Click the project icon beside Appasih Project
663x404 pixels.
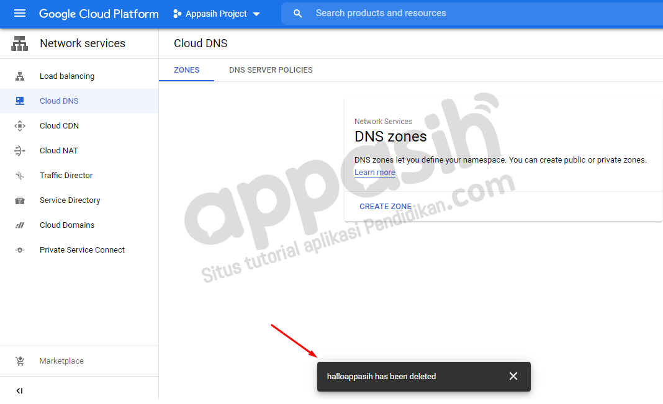pos(178,14)
